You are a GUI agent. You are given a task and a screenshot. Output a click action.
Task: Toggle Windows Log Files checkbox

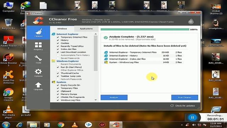pos(58,100)
